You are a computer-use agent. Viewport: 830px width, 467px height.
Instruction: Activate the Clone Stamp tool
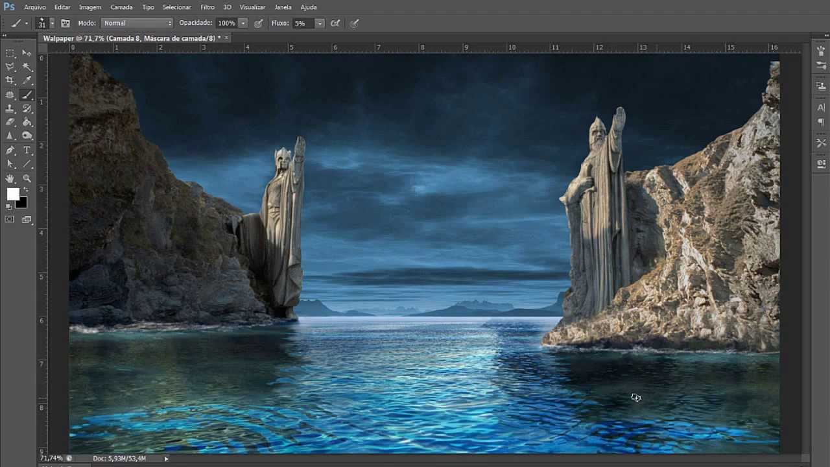(x=10, y=108)
